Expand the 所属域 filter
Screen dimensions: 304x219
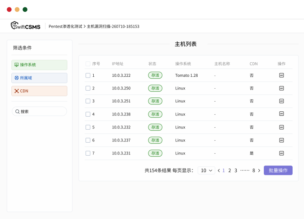(39, 78)
